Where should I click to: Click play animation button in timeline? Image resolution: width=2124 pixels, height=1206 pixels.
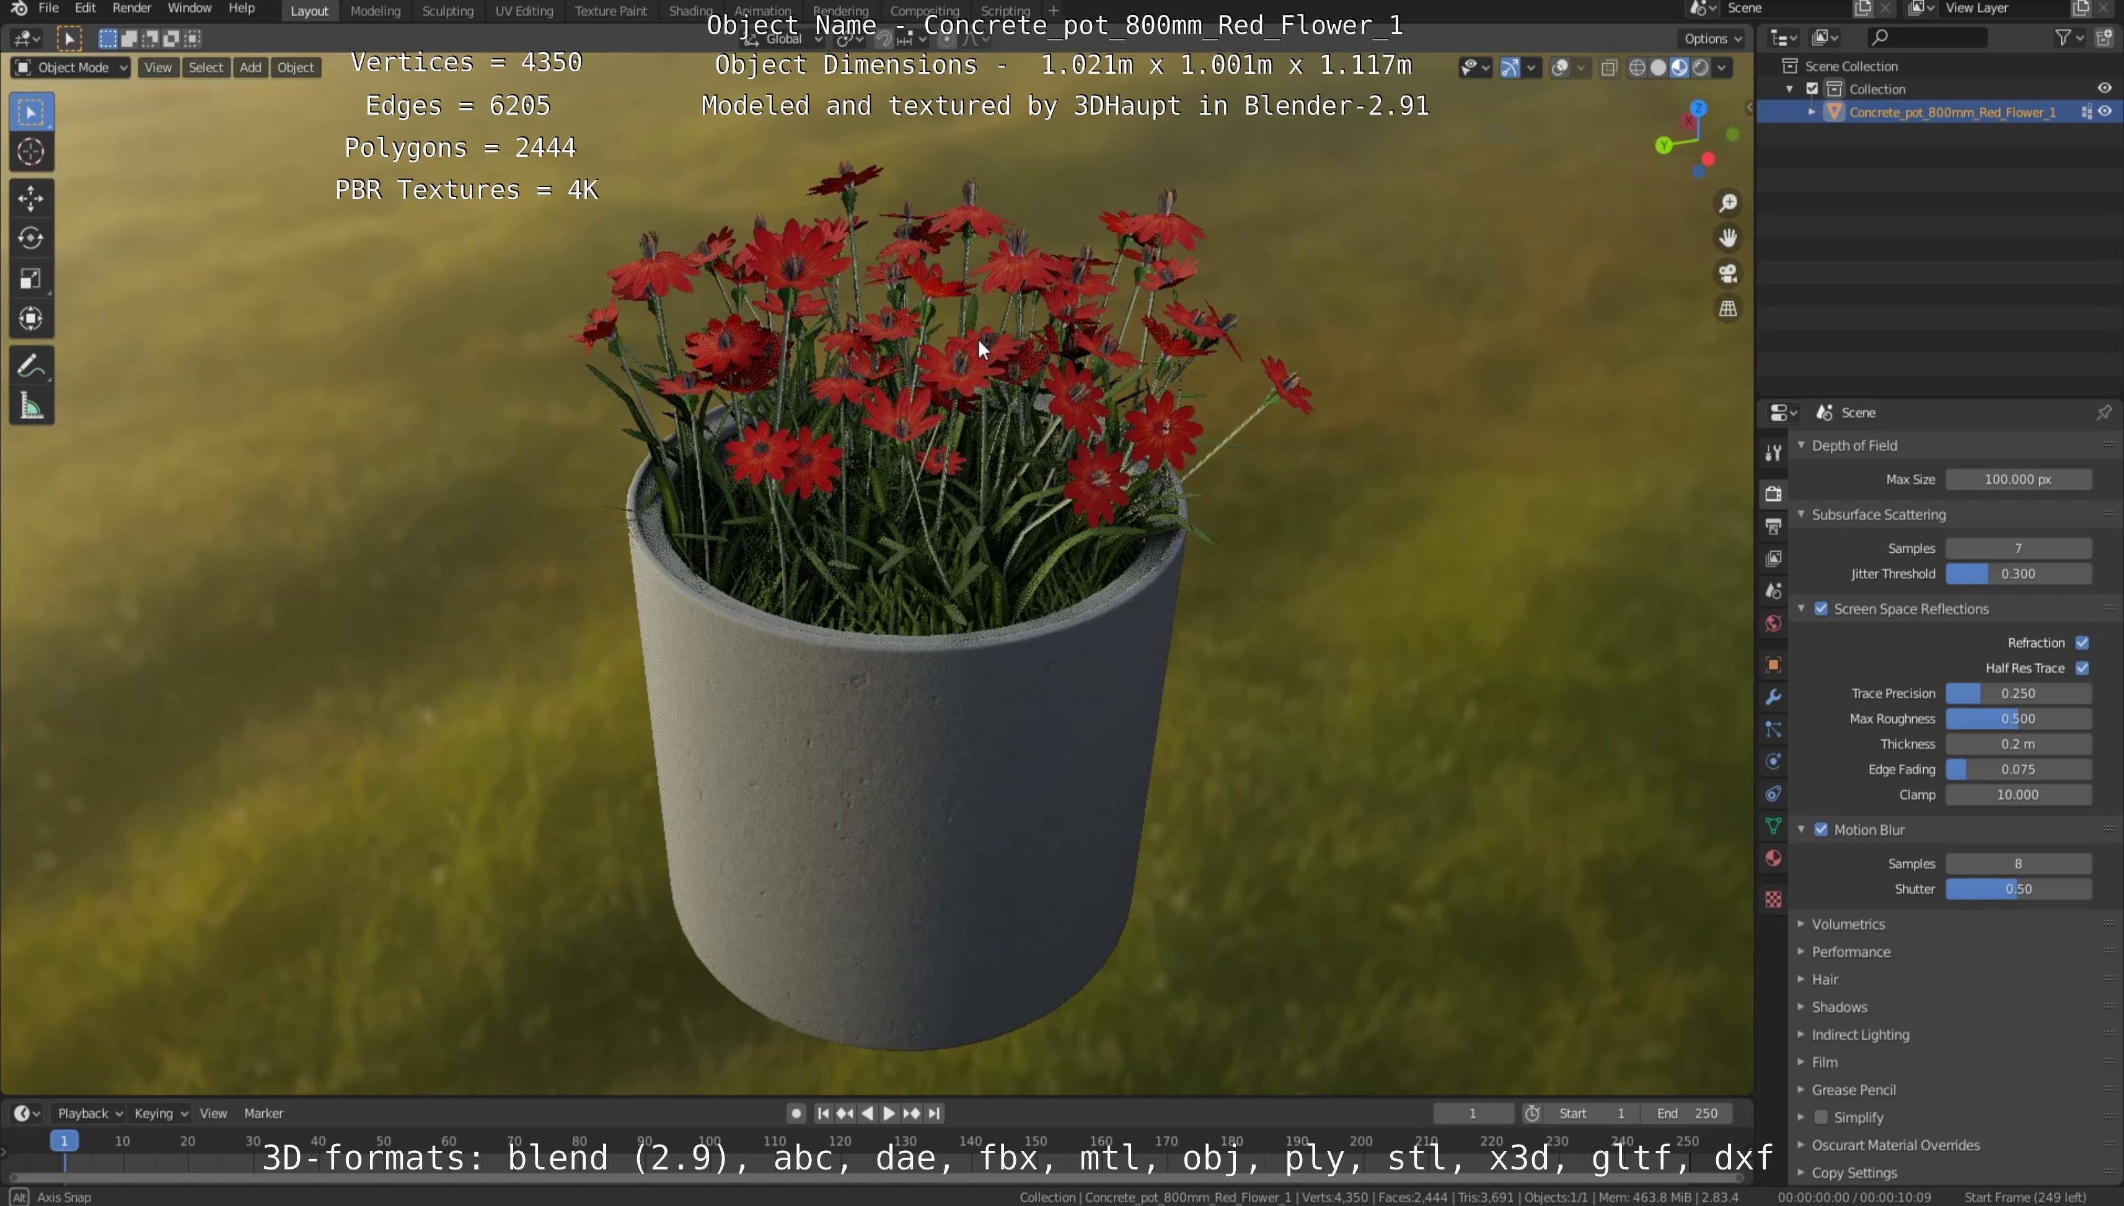click(889, 1113)
